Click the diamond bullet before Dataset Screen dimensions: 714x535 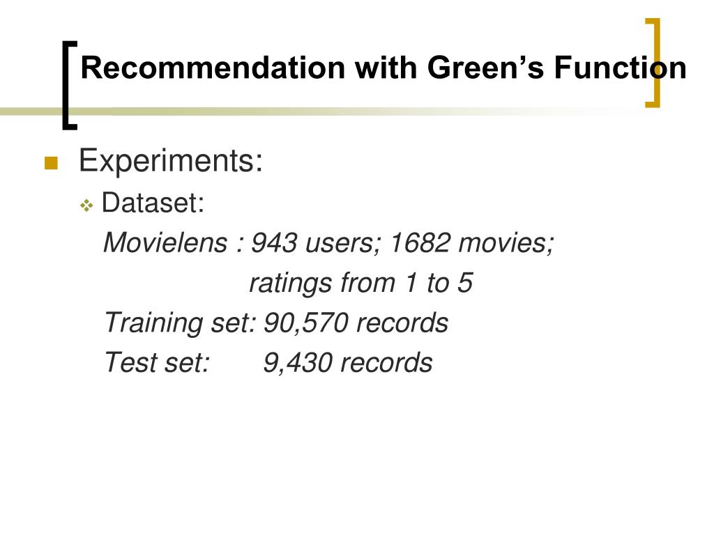86,206
